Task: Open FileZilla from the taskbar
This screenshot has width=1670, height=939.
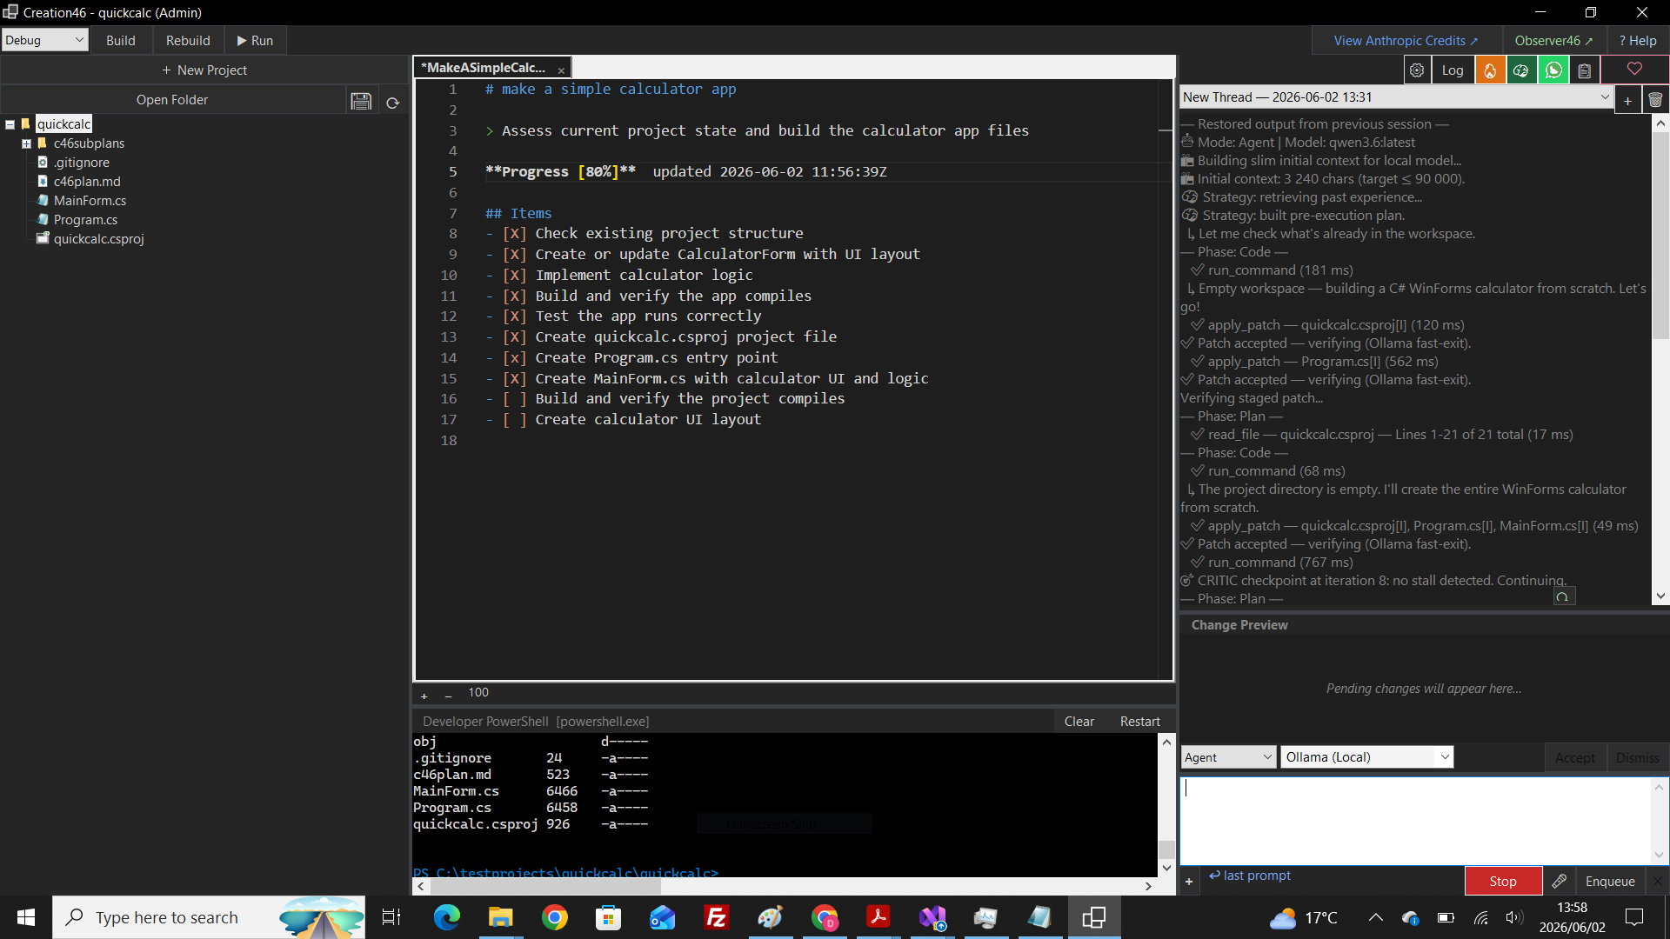Action: point(716,917)
